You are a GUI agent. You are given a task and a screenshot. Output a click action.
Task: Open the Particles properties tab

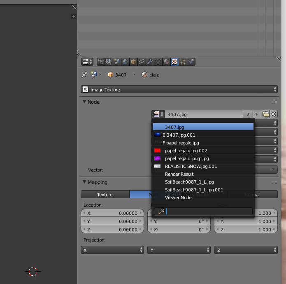pyautogui.click(x=183, y=62)
